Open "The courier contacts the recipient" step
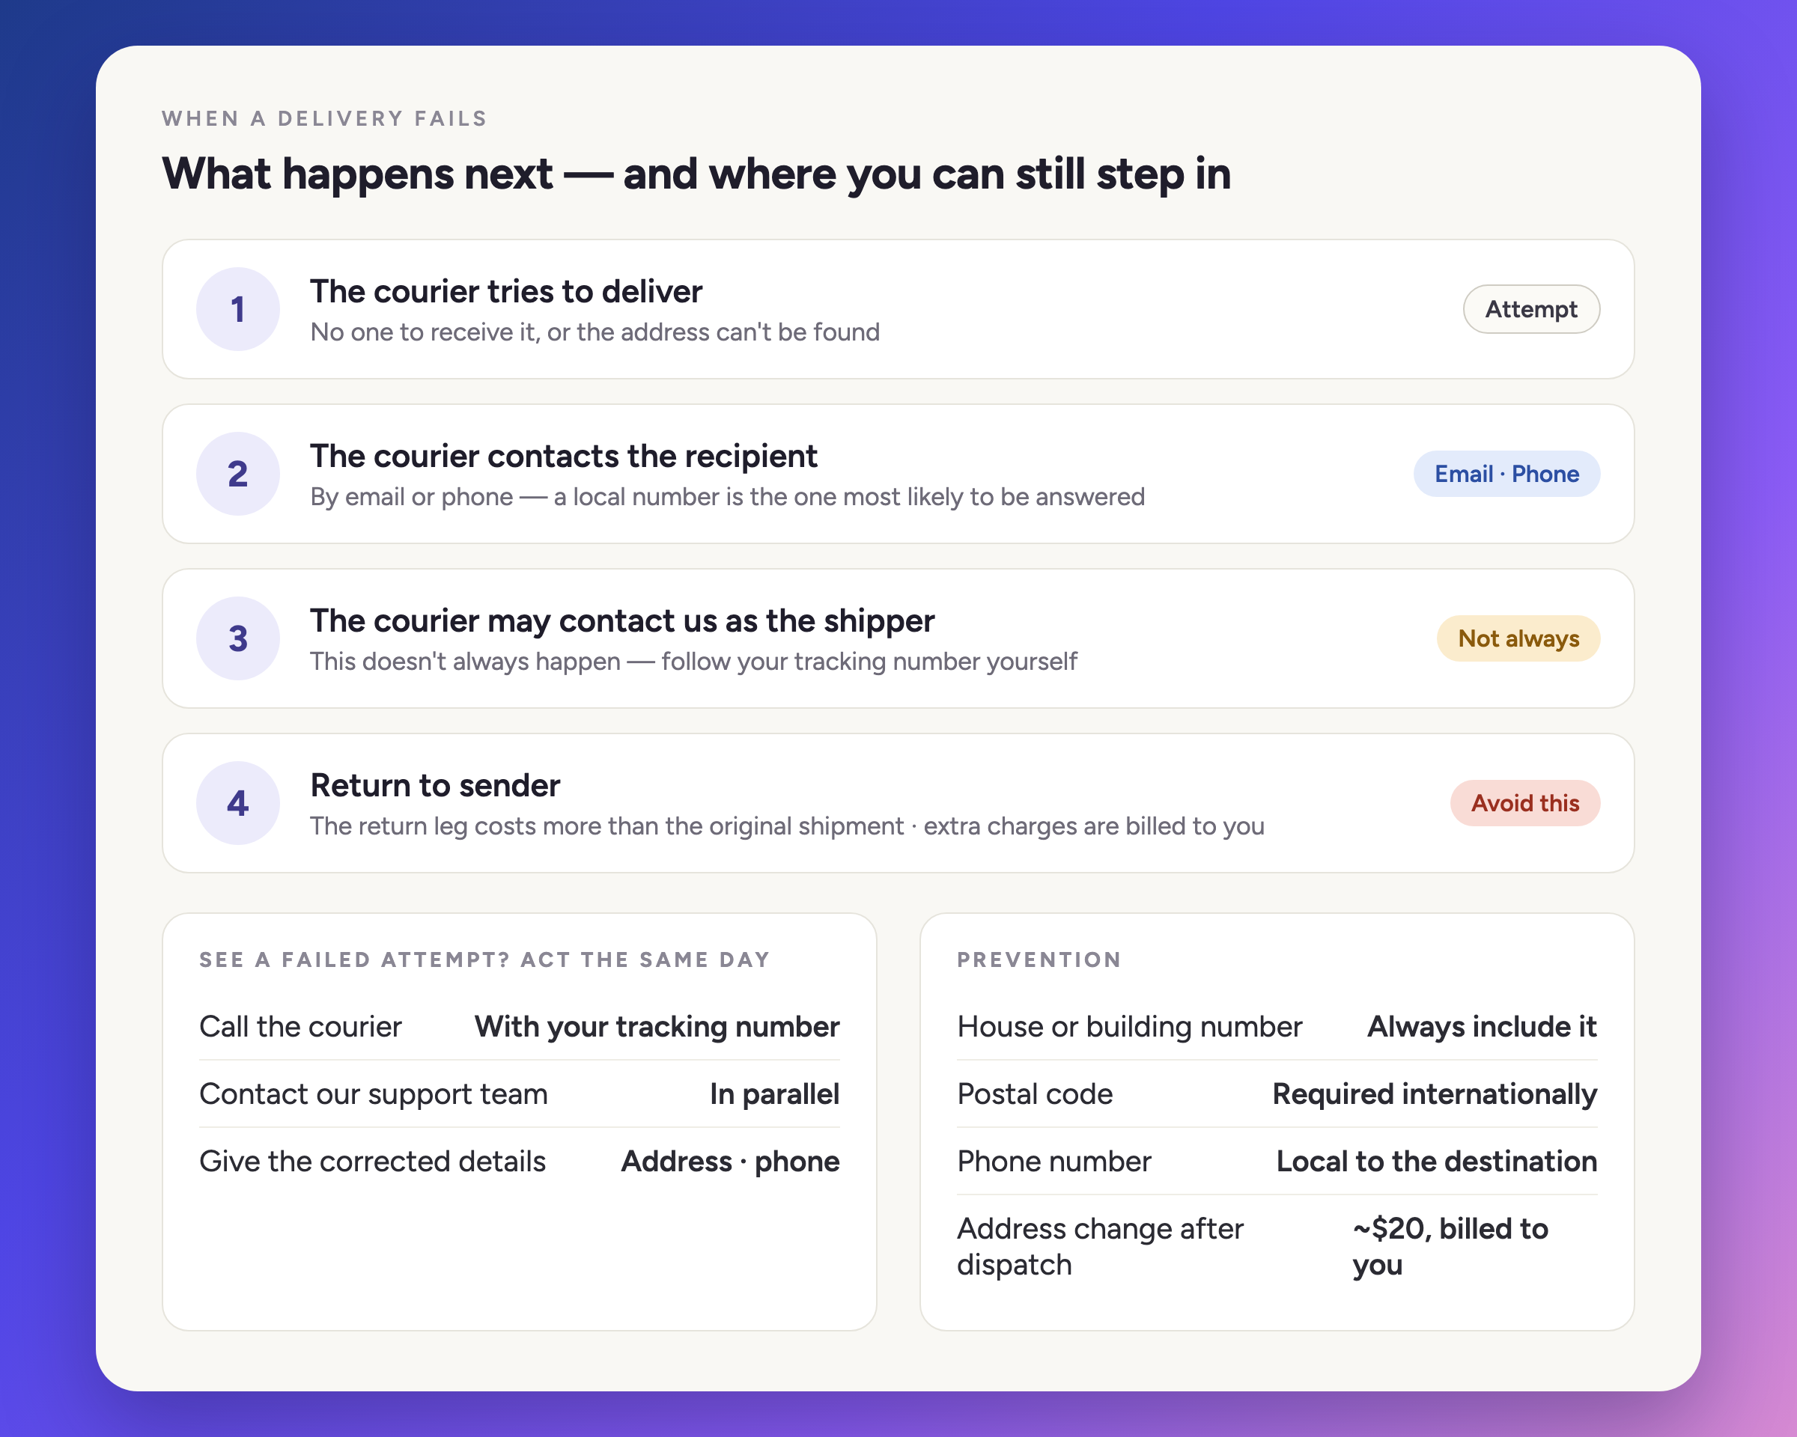This screenshot has height=1437, width=1797. point(898,474)
